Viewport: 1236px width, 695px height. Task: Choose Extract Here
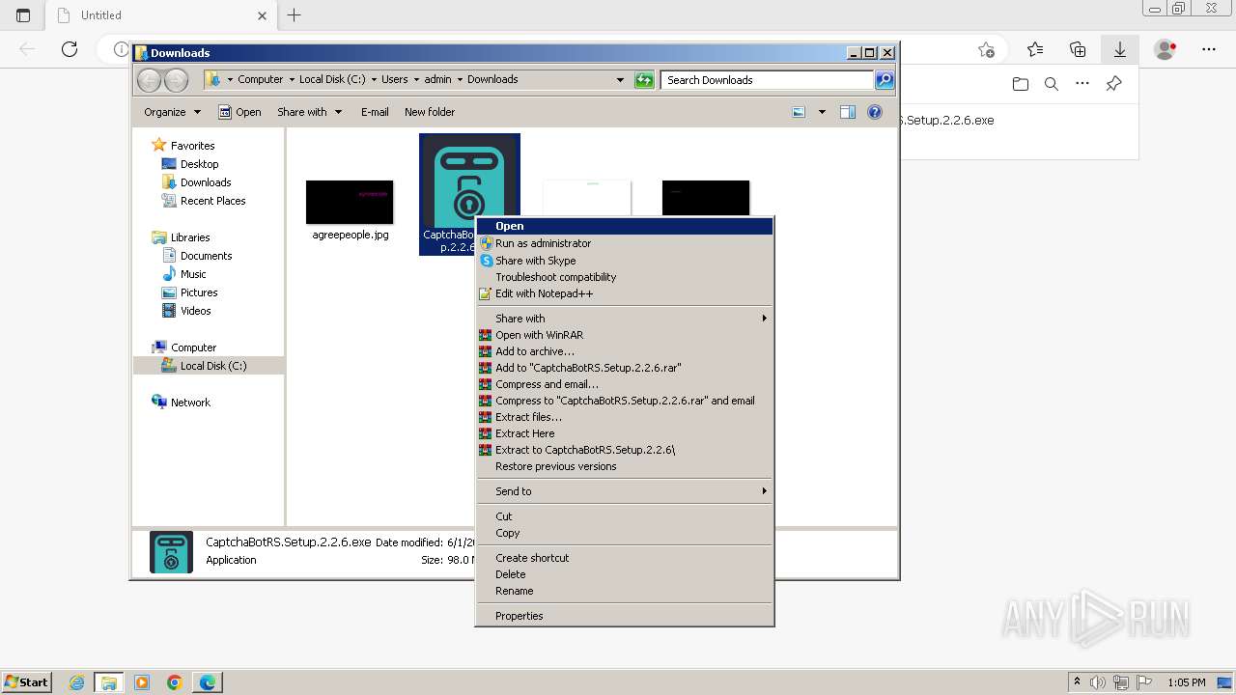pos(624,433)
